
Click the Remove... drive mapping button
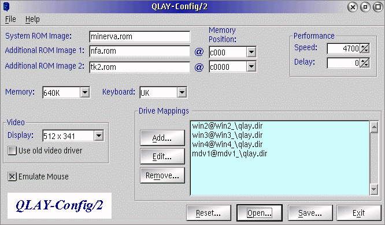coord(162,175)
